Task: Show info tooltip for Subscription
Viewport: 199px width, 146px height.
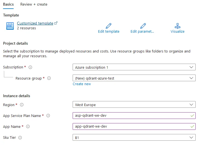Action: [x=30, y=67]
